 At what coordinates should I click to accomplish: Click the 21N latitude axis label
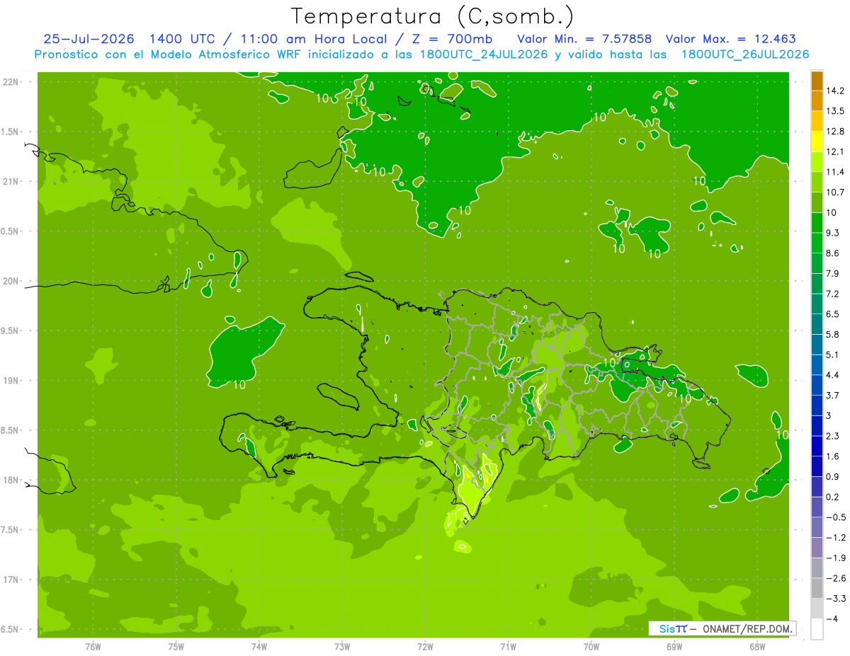[x=11, y=182]
